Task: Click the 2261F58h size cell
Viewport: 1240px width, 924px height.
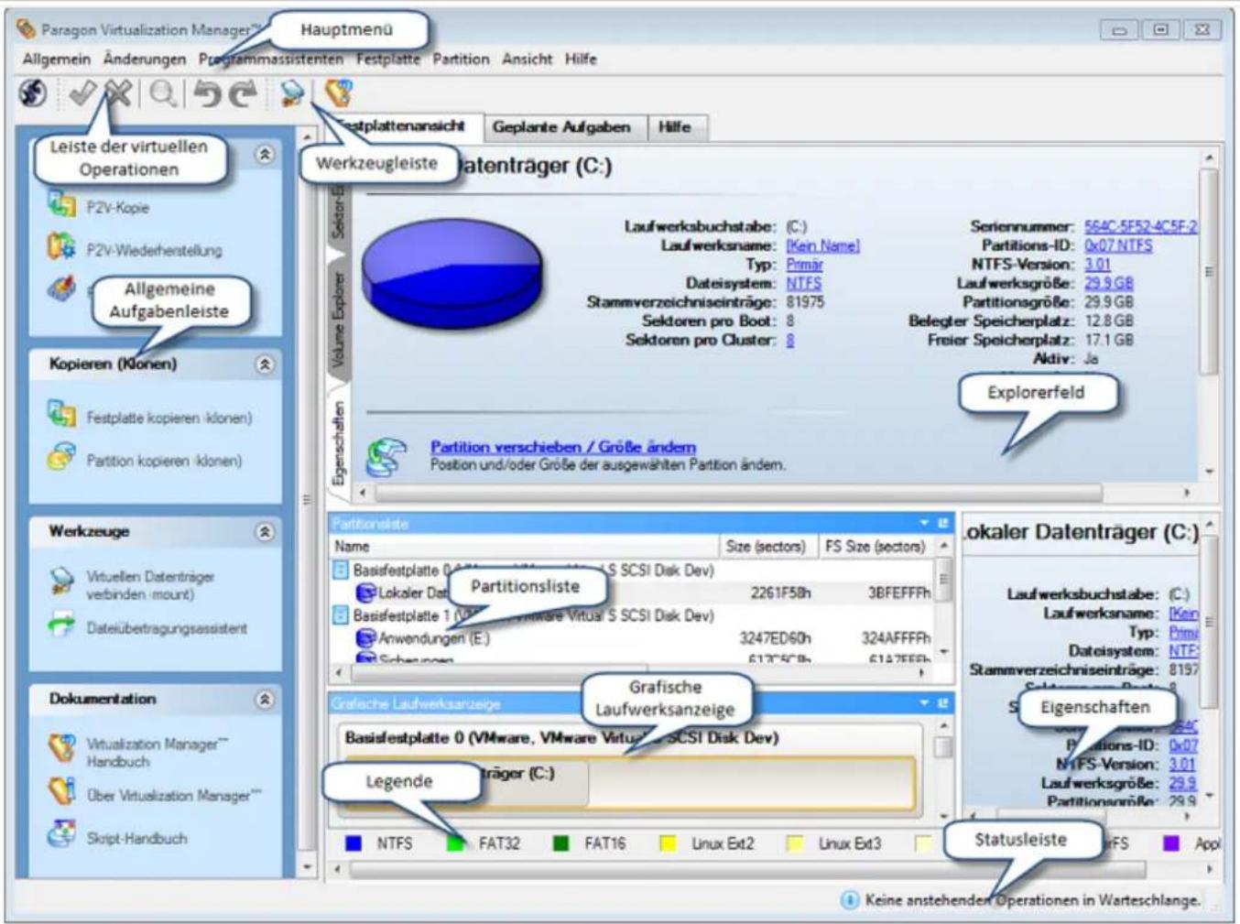Action: [780, 593]
